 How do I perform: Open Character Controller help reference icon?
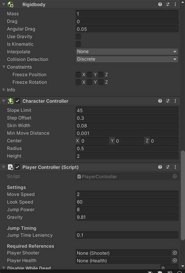click(x=160, y=101)
